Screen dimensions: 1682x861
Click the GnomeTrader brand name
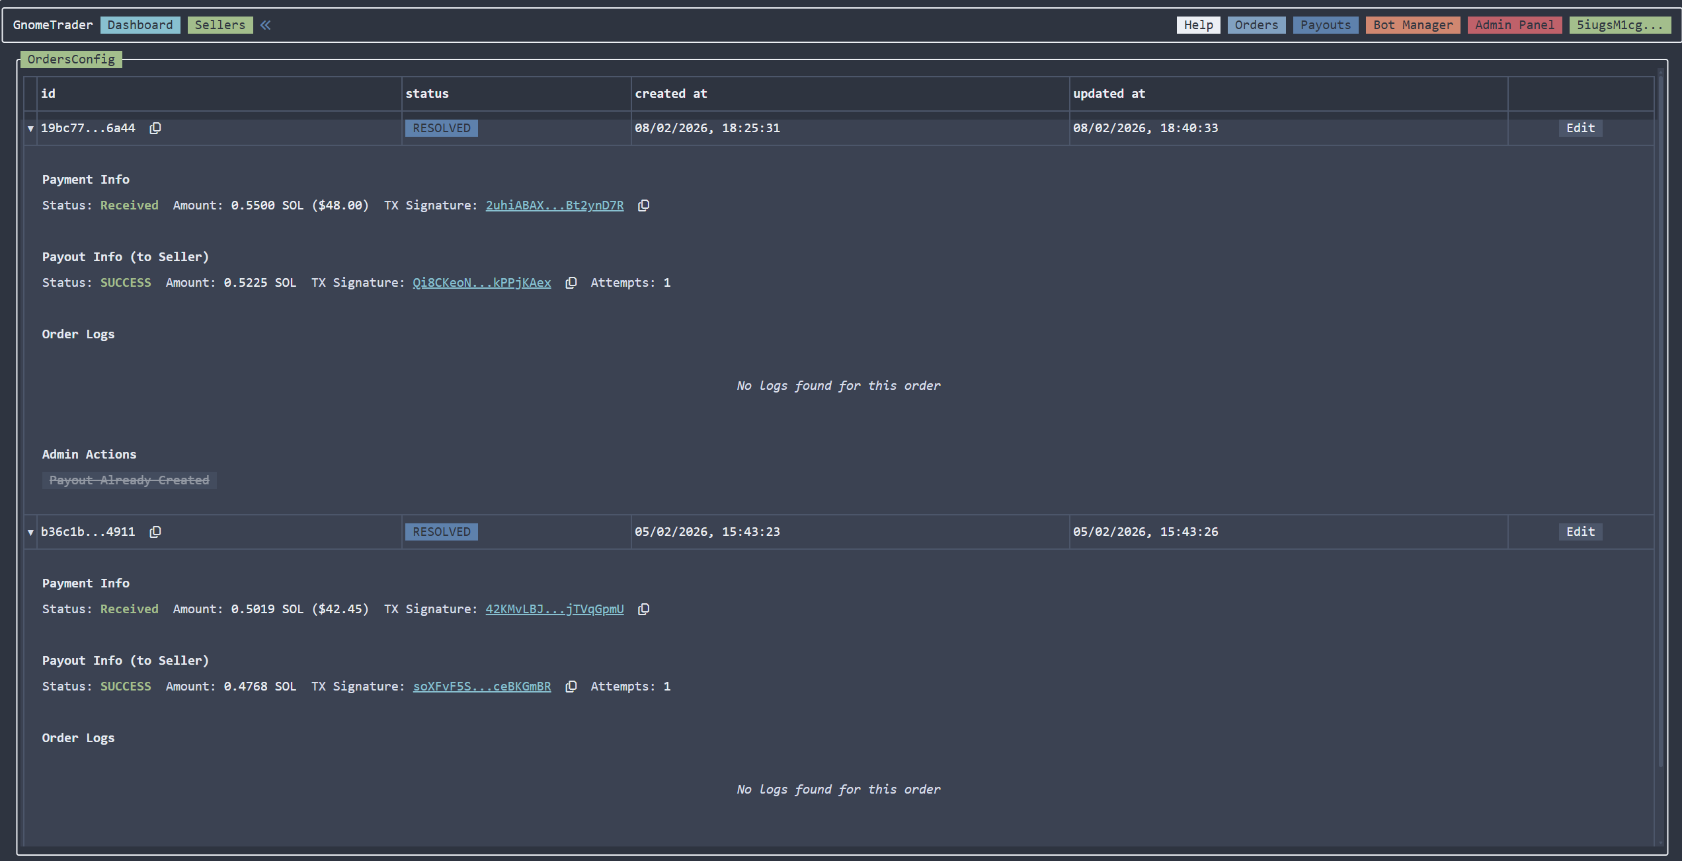[x=53, y=25]
